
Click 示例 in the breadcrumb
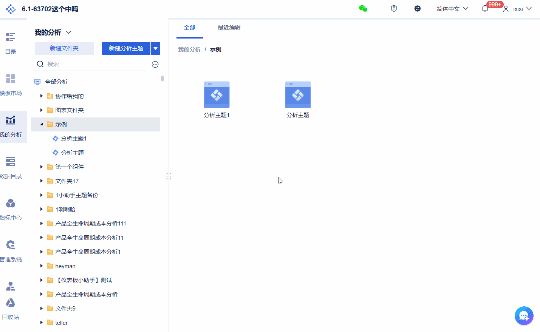216,49
